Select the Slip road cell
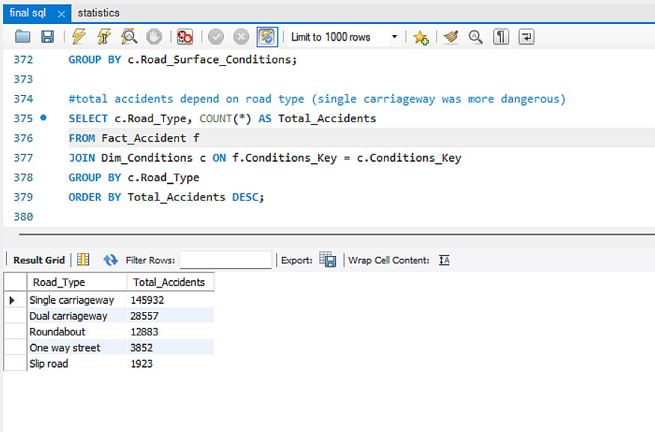 (x=77, y=363)
